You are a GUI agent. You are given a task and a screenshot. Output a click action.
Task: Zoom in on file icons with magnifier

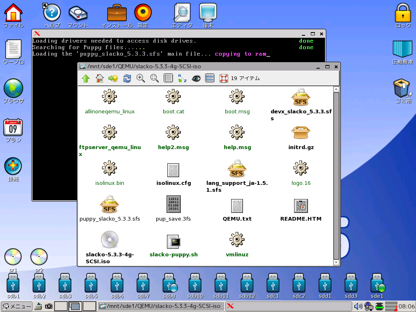click(141, 78)
